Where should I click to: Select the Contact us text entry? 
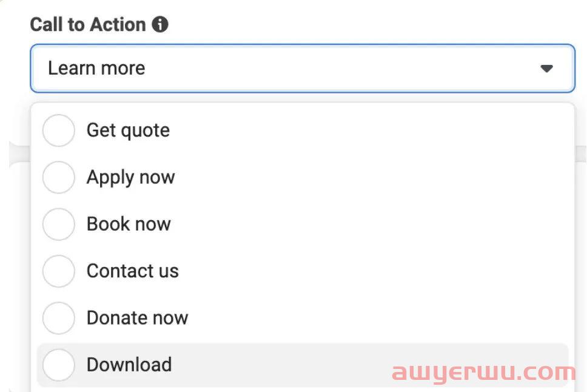coord(133,271)
